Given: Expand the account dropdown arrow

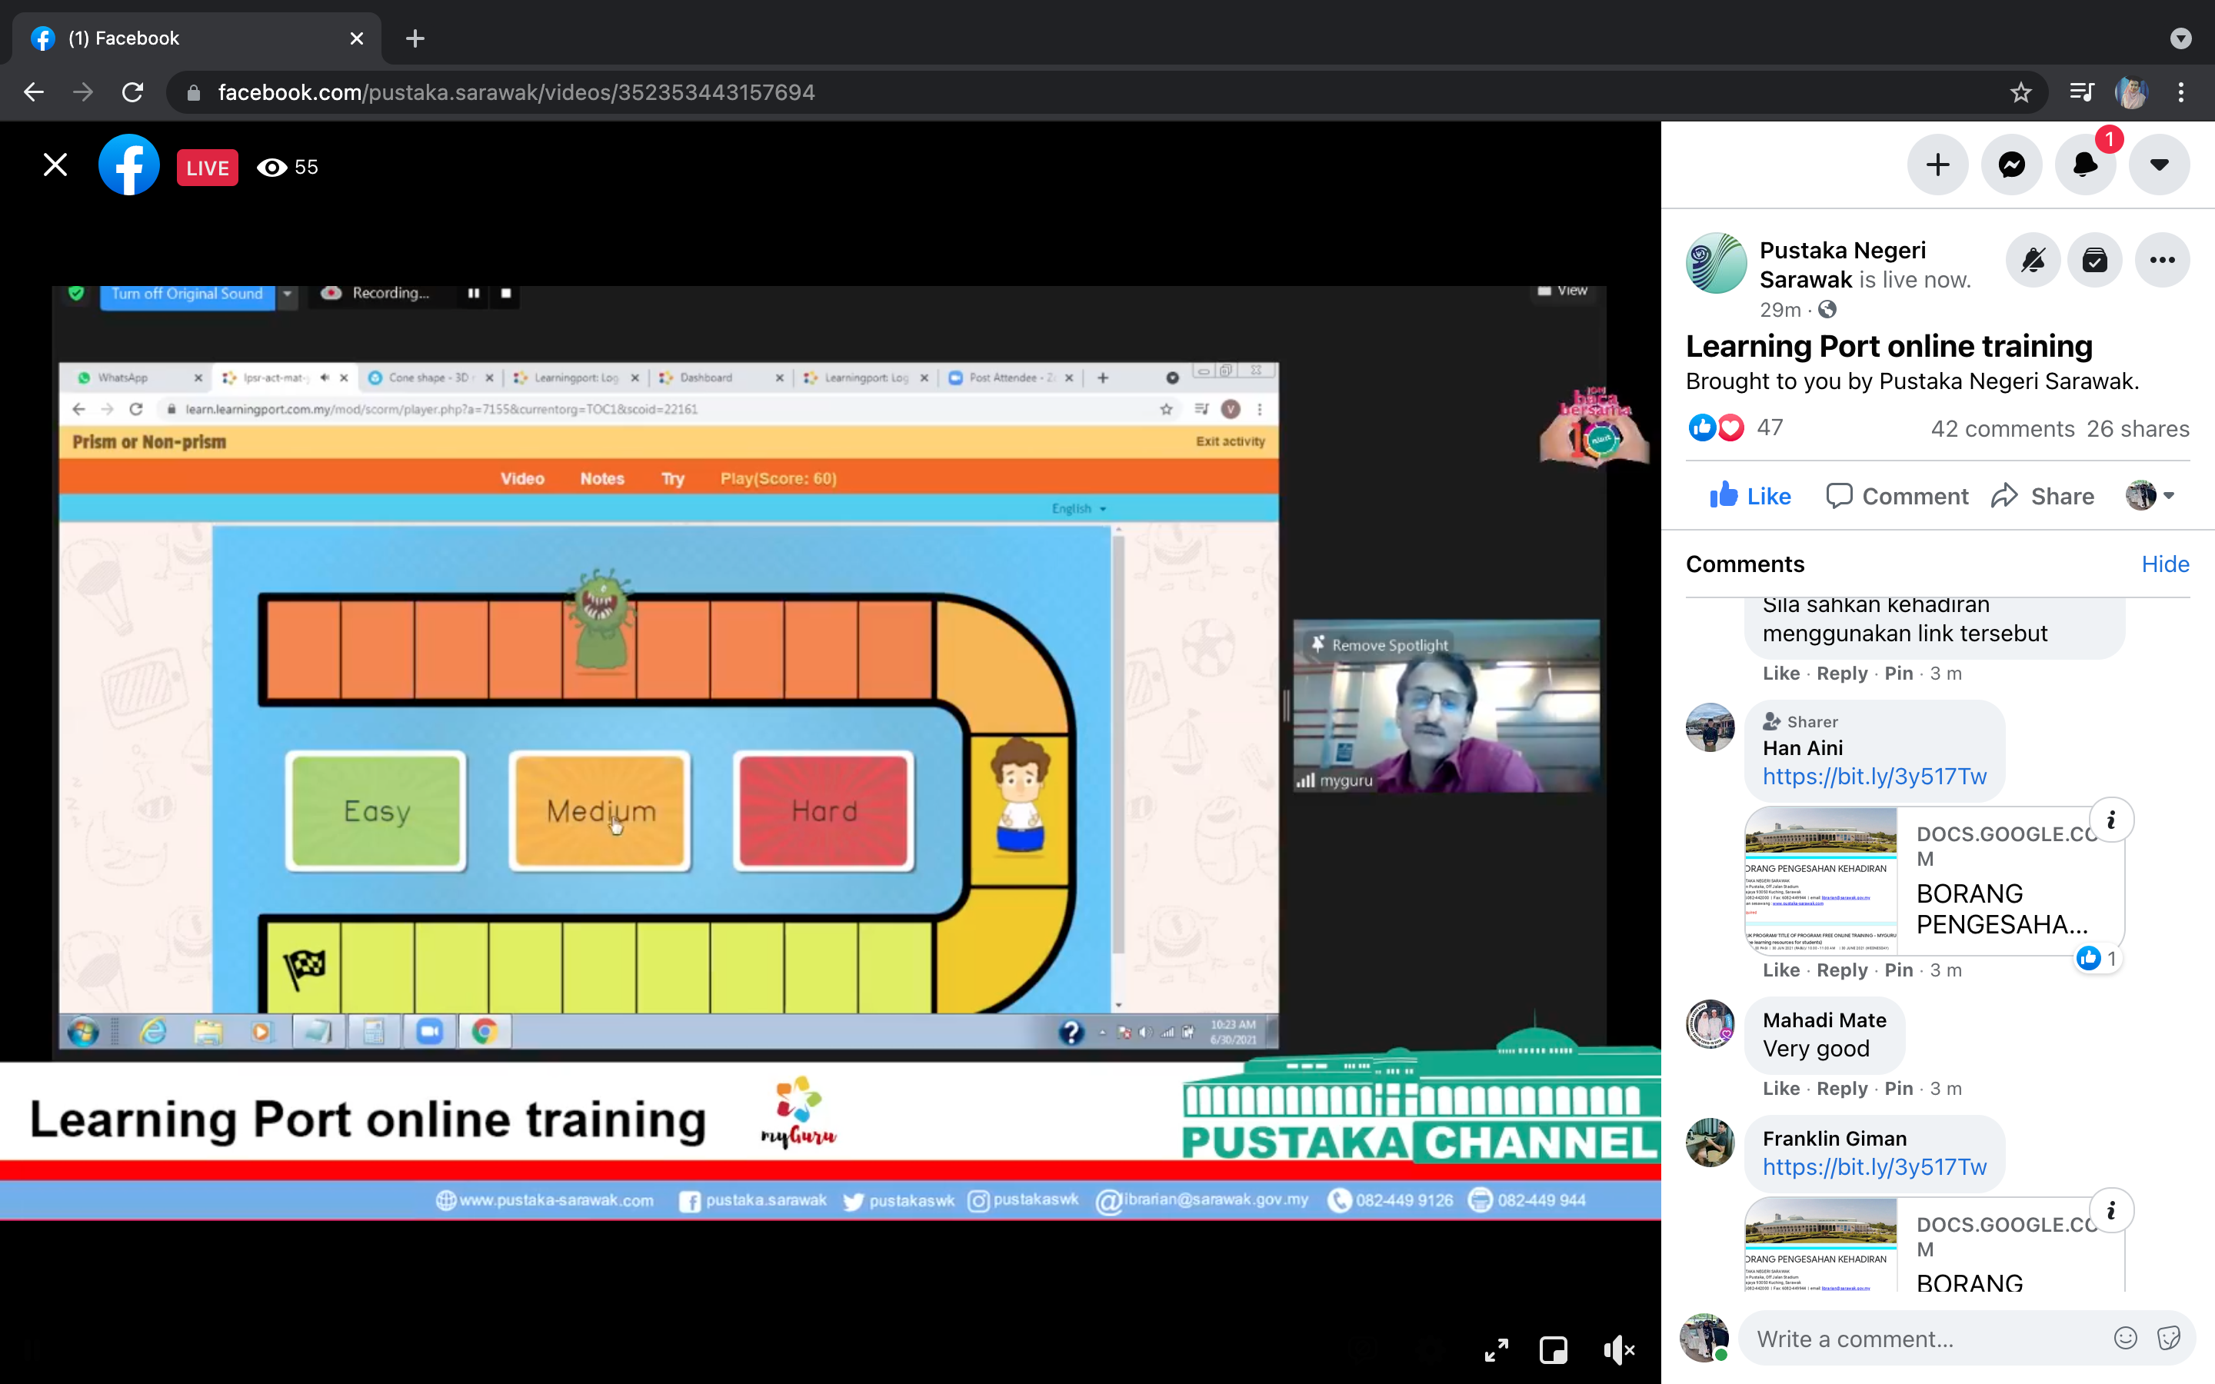Looking at the screenshot, I should (x=2159, y=165).
